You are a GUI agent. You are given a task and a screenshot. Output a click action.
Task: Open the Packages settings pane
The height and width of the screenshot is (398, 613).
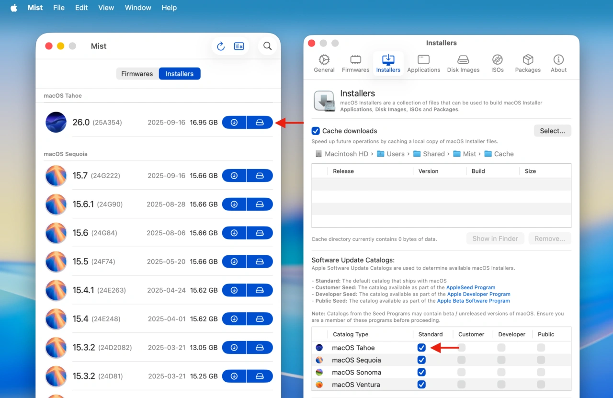click(x=528, y=64)
